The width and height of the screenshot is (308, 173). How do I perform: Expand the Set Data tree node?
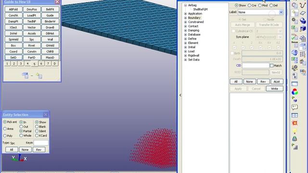[x=185, y=60]
